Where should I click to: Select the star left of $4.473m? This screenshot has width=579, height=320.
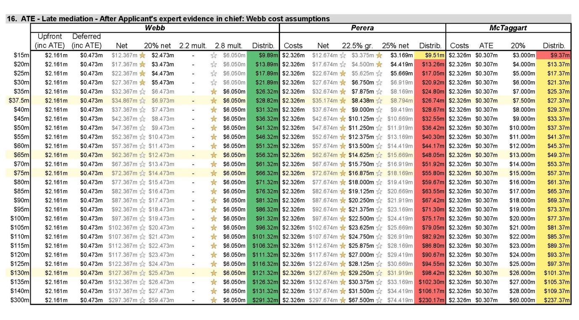coord(142,73)
